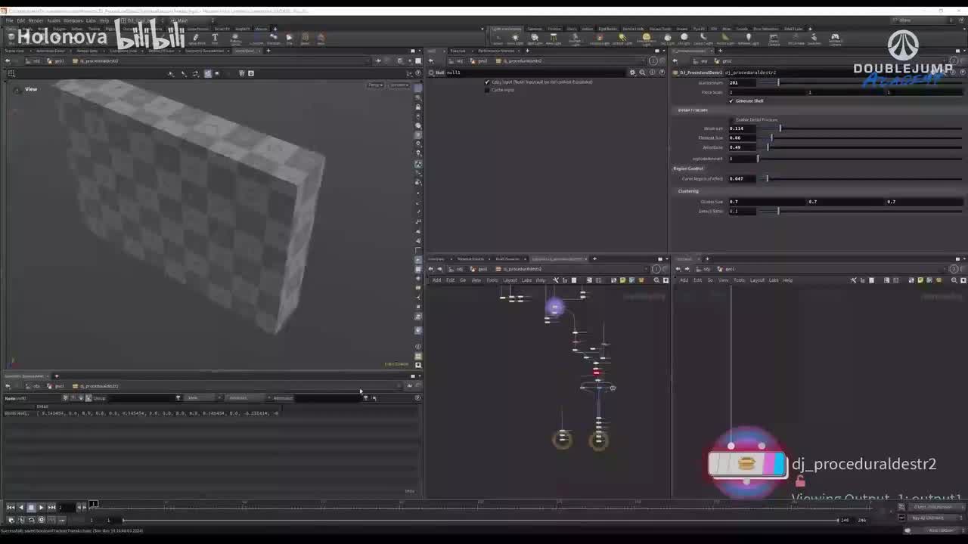
Task: Open the Intrinsics dropdown in spreadsheet
Action: [x=247, y=398]
